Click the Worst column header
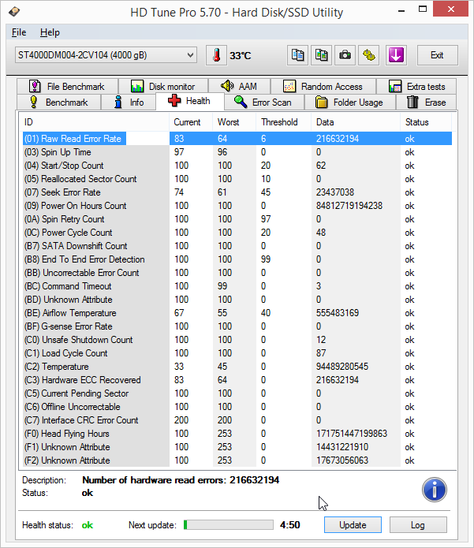Image resolution: width=474 pixels, height=548 pixels. point(234,122)
